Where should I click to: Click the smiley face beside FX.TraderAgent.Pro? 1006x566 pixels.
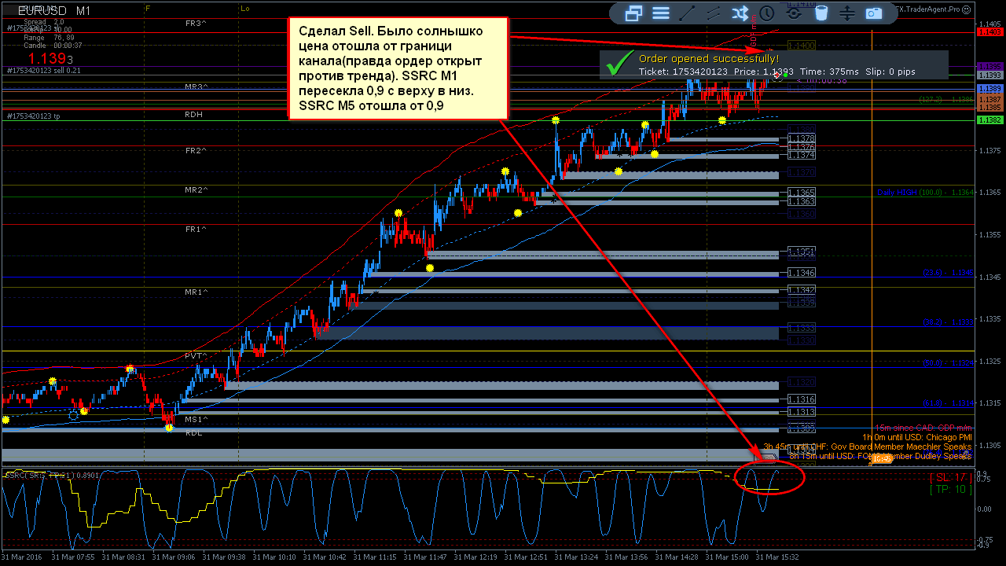(968, 9)
